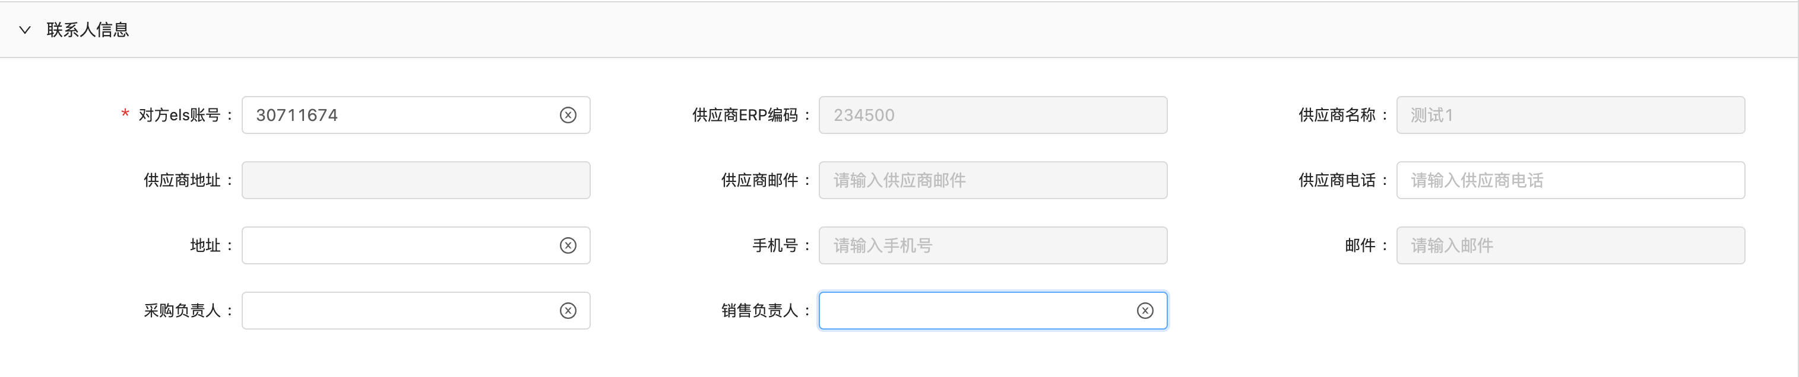Click into the 销售负责人 input field
Screen dimensions: 1799x377
pyautogui.click(x=975, y=311)
